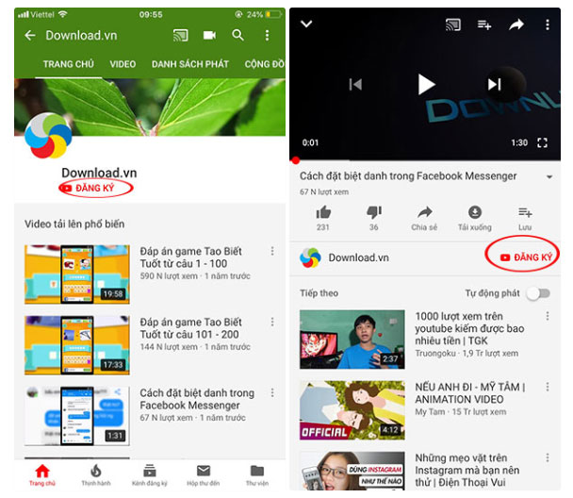Open video titled Đáp án game câu 101 - 200
The height and width of the screenshot is (498, 573).
tap(189, 328)
